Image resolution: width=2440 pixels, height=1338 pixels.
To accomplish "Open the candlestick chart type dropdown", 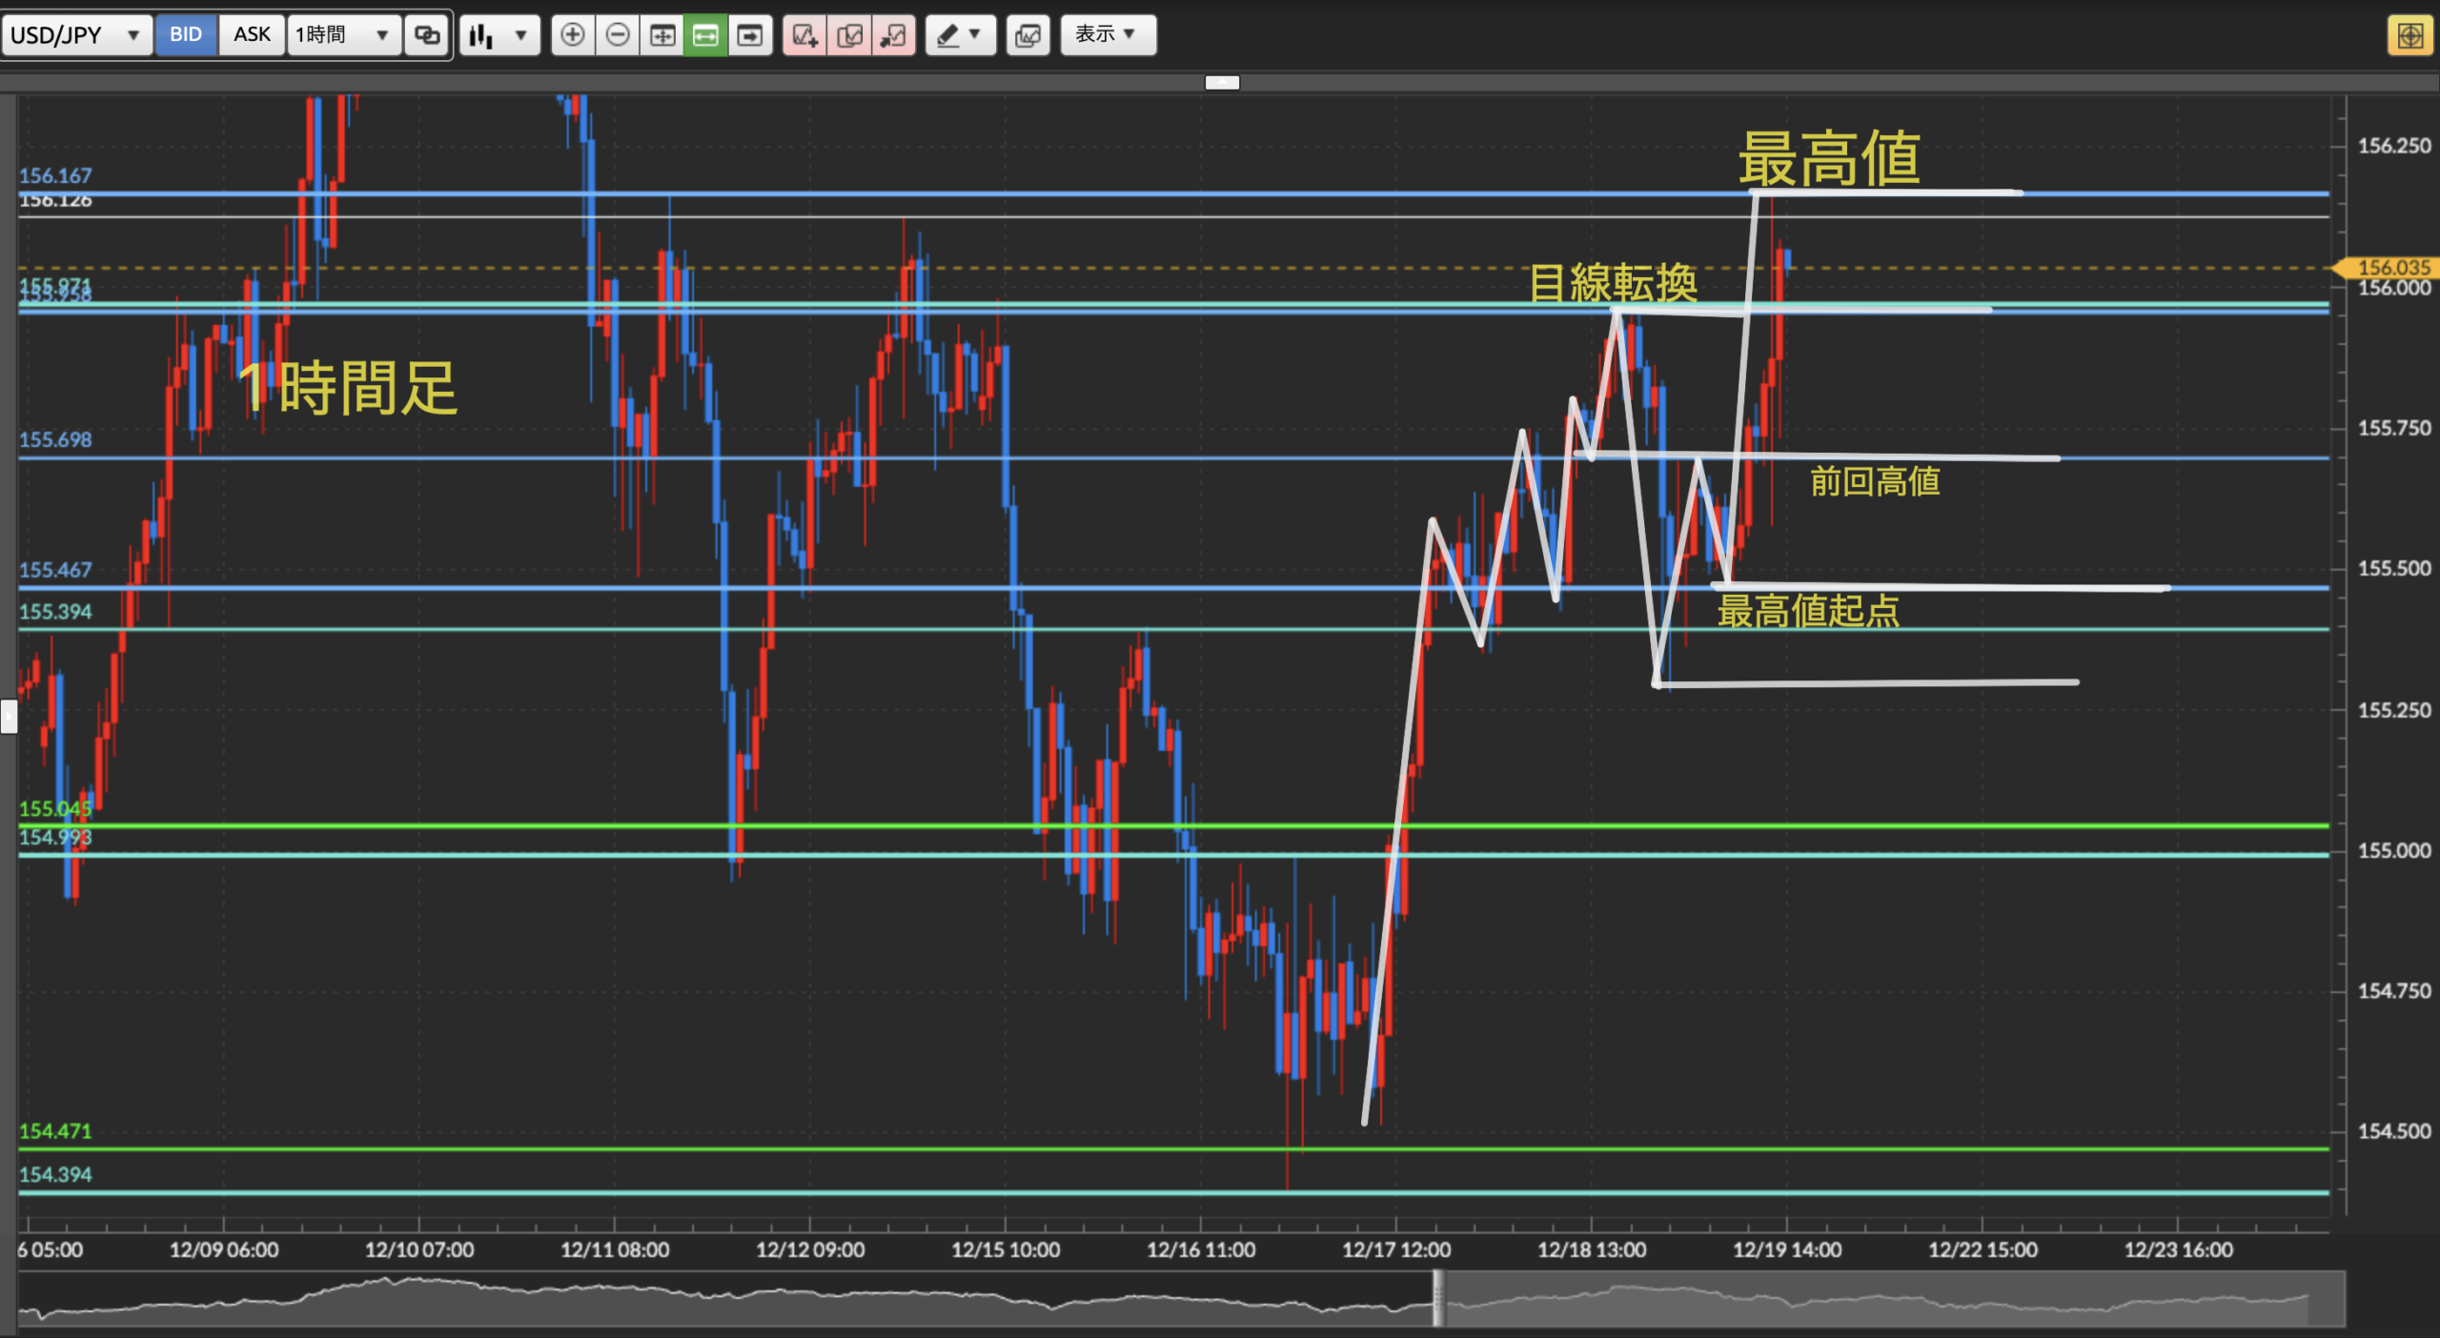I will pyautogui.click(x=499, y=35).
